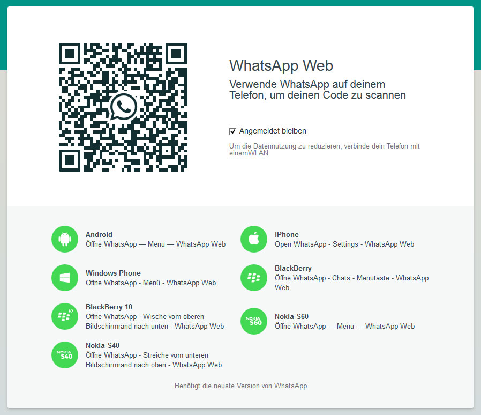Click 'Um die Datennutzung zu reduzieren' hint text
Screen dimensions: 481x415
pyautogui.click(x=324, y=150)
